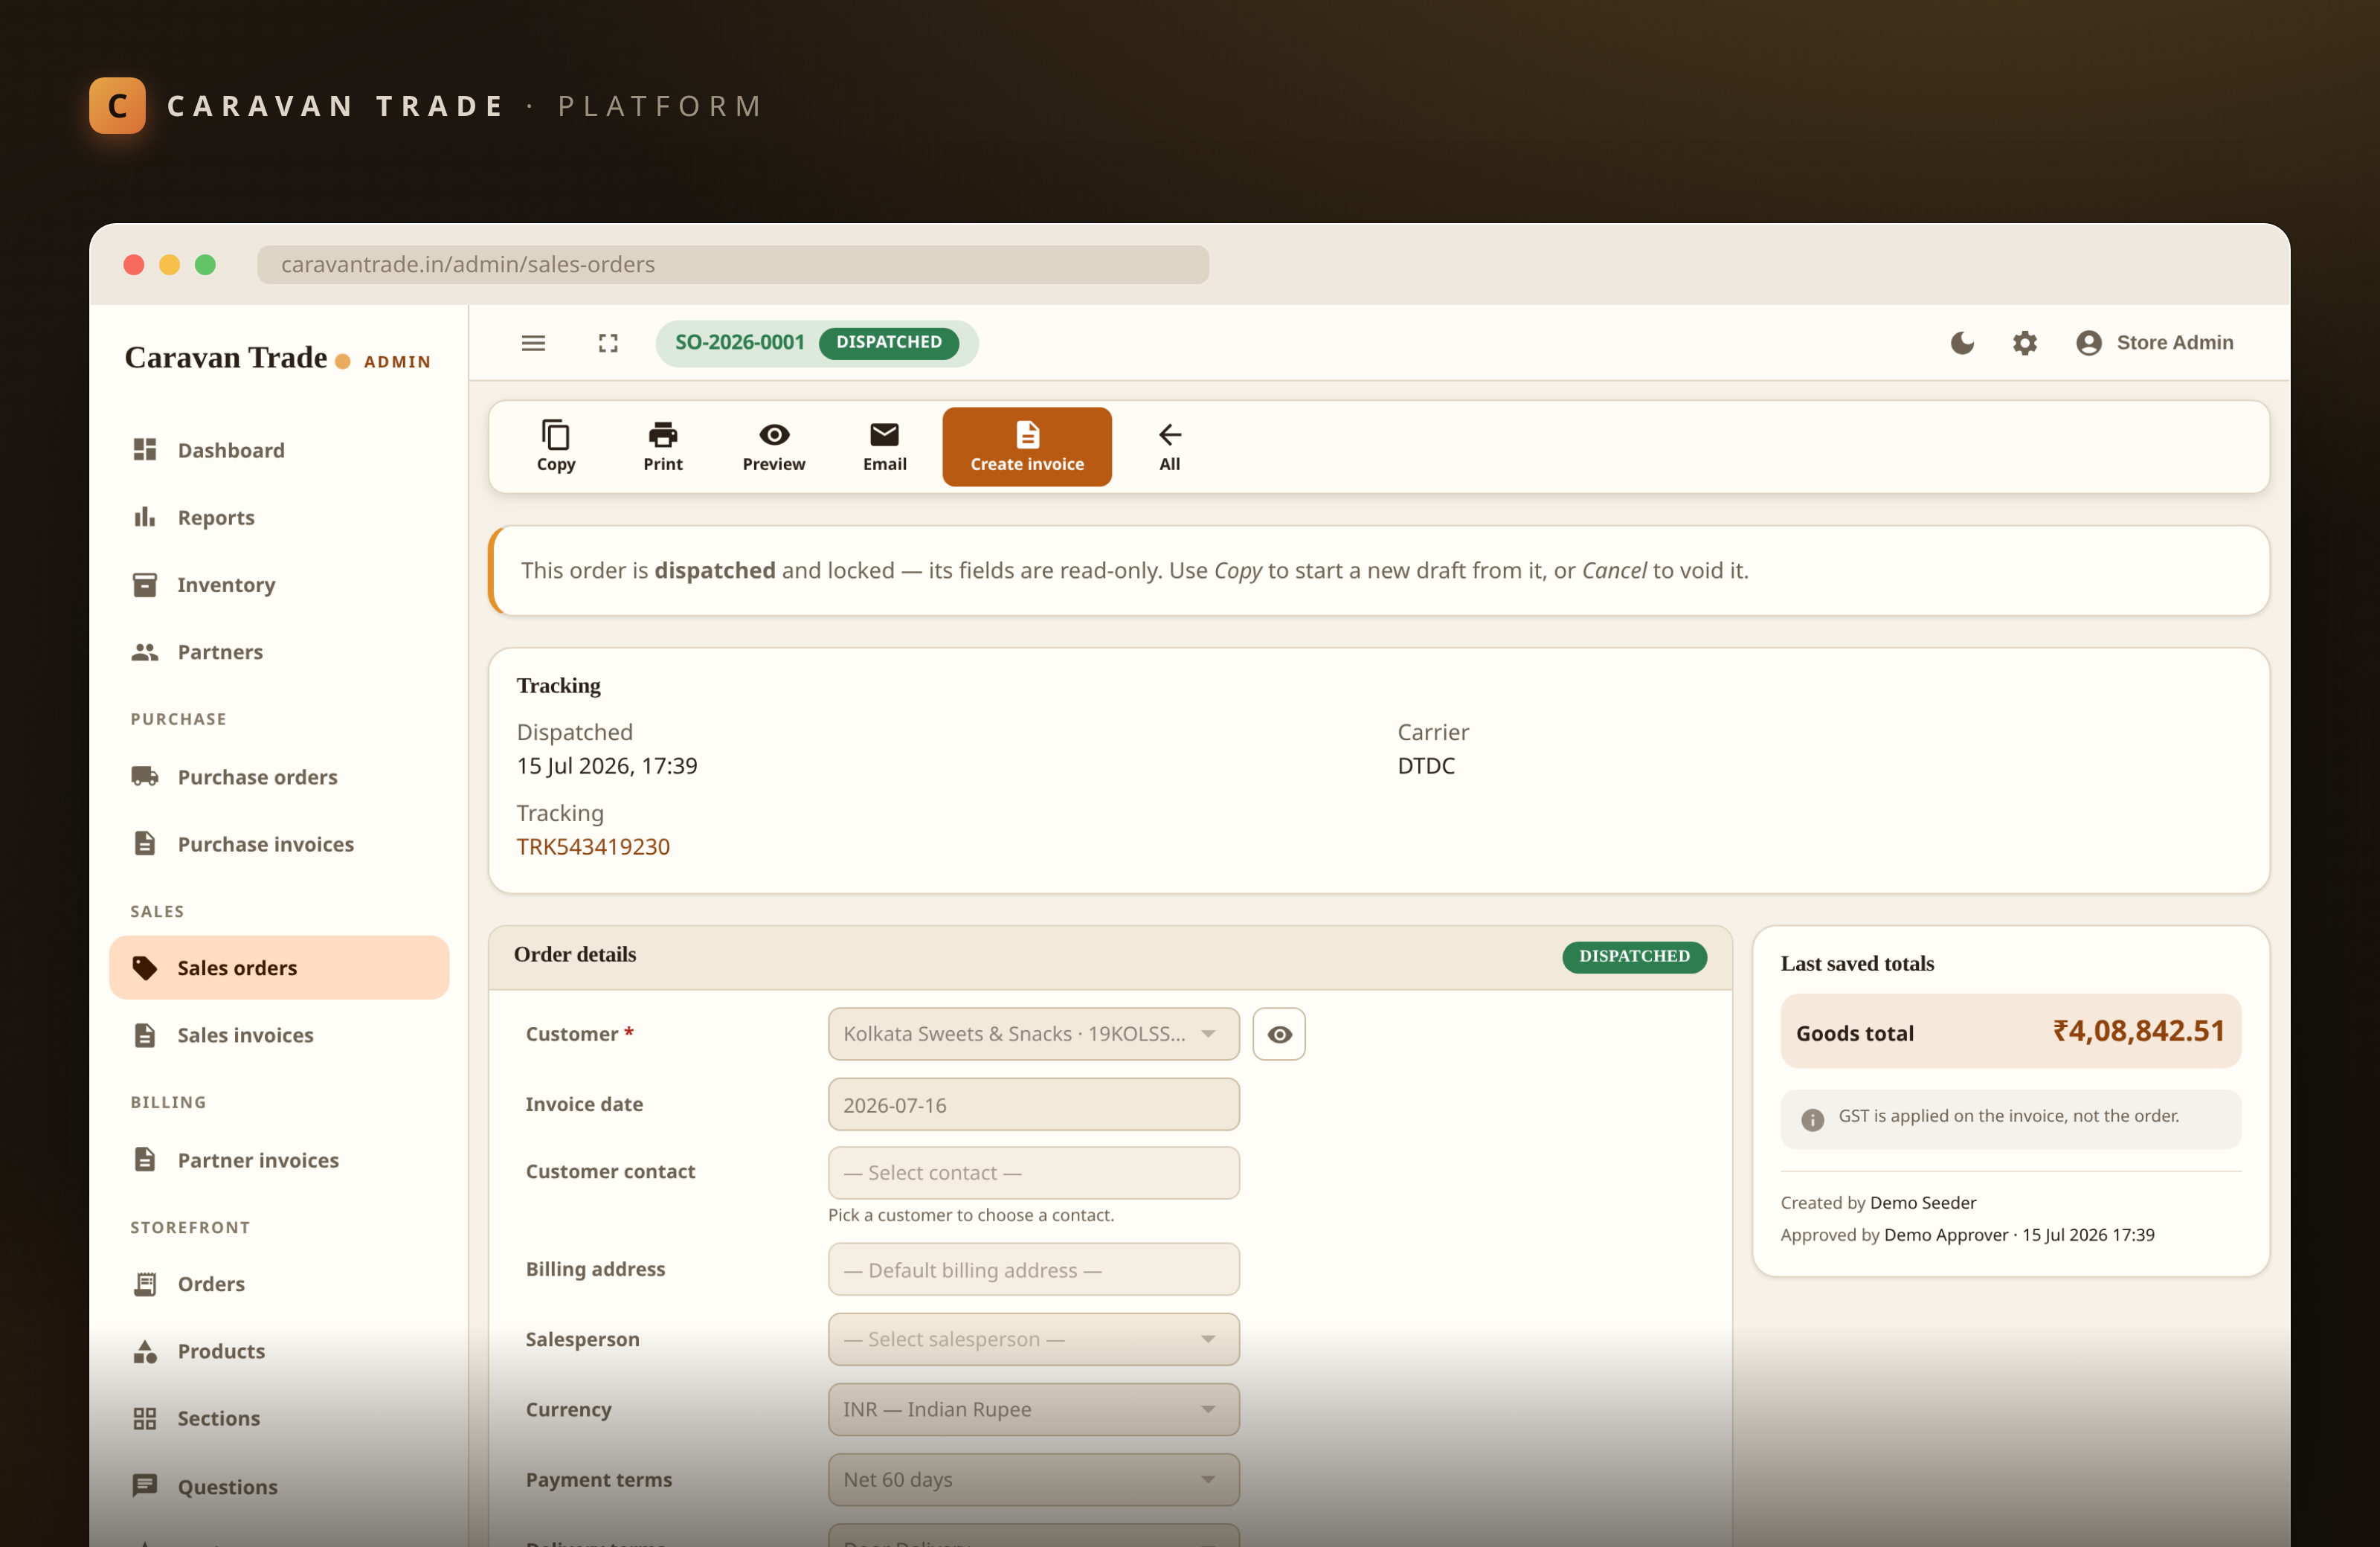Go back to All orders
This screenshot has height=1547, width=2380.
point(1169,446)
